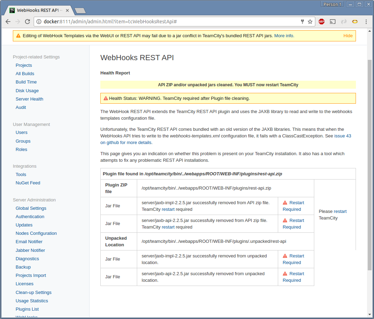
Task: Click the .unpacked/rest-api location path
Action: [214, 241]
